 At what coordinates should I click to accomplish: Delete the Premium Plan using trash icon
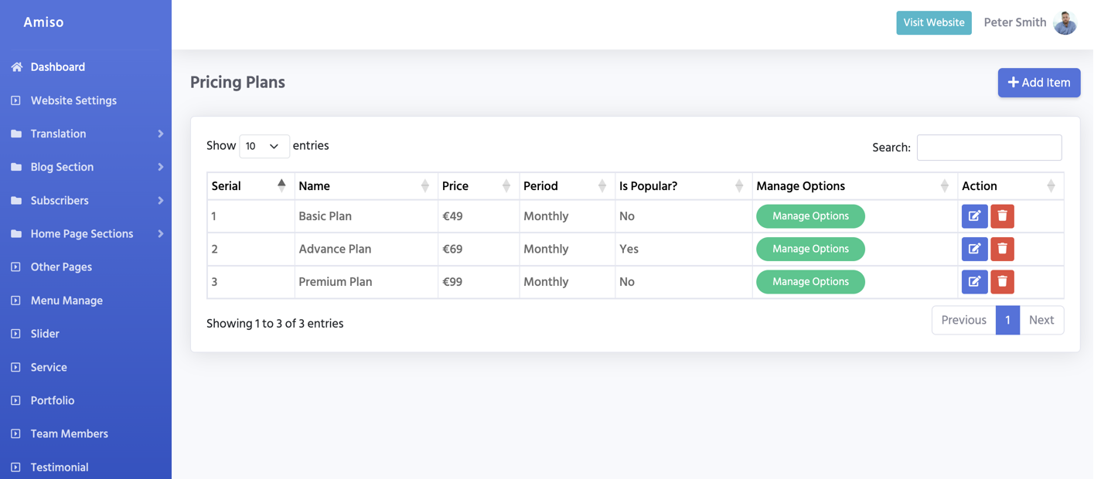click(1002, 282)
